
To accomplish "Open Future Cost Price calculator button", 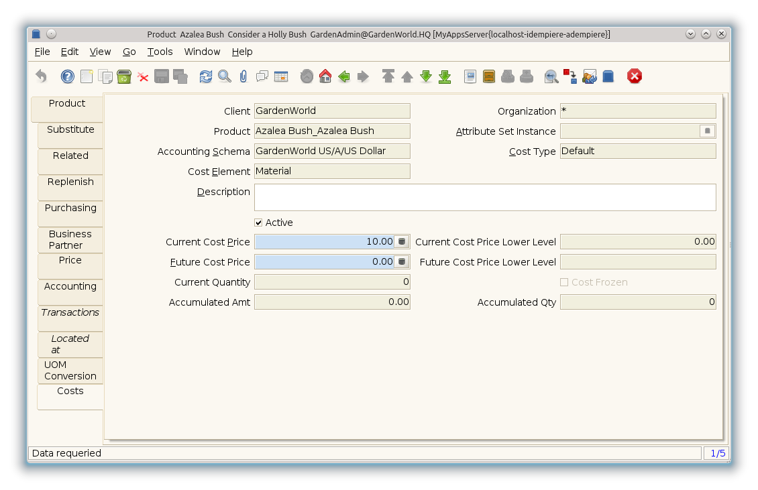I will coord(402,261).
